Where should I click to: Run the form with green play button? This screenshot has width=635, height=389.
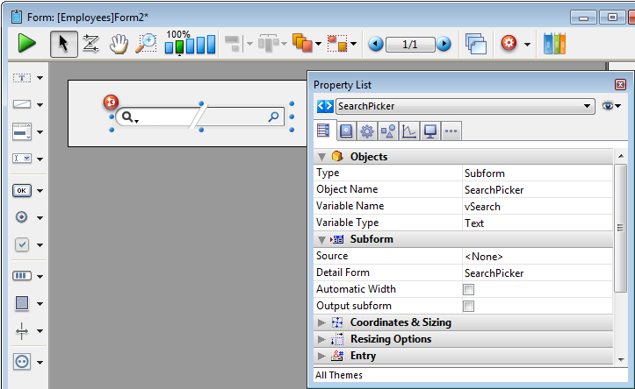26,43
